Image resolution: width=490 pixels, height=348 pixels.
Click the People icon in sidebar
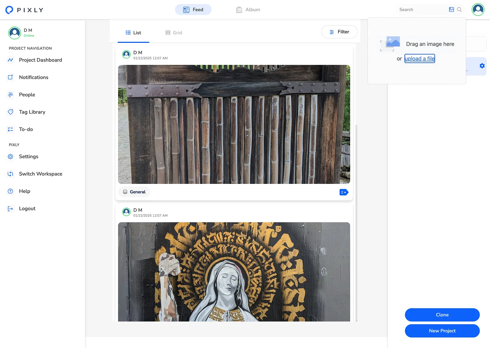point(11,94)
